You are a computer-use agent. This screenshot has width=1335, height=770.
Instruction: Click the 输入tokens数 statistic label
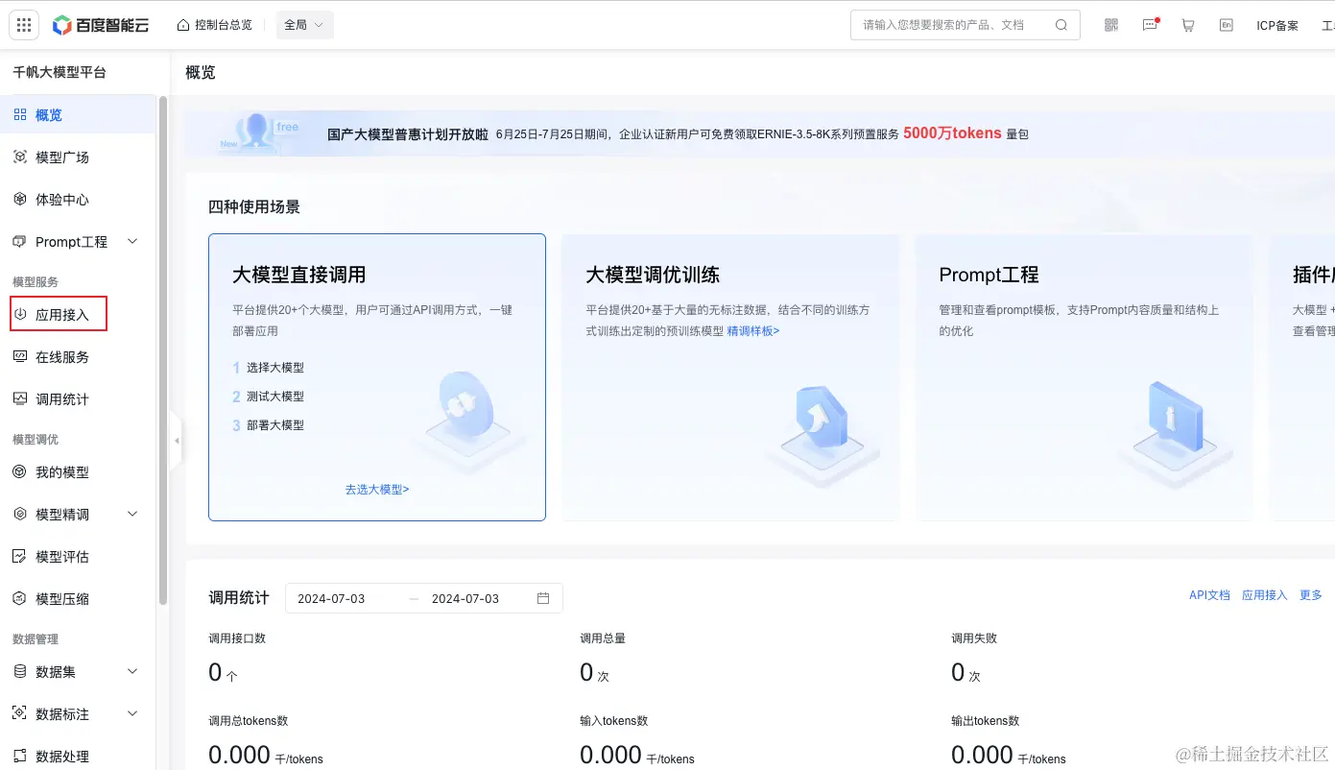coord(613,720)
